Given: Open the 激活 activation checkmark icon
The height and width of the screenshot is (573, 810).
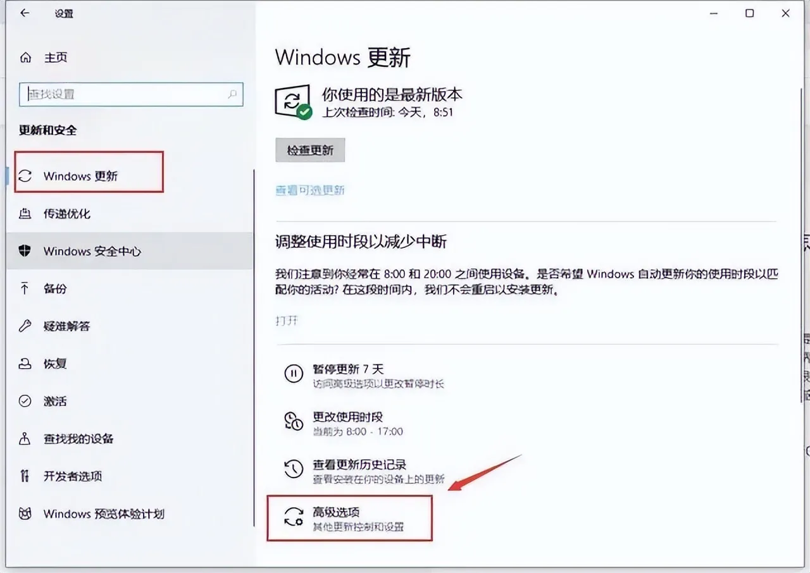Looking at the screenshot, I should coord(25,401).
